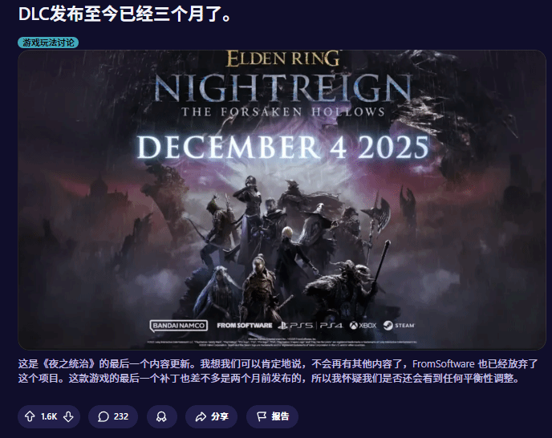Open the post title DLC发布至今已经三个月了
The height and width of the screenshot is (438, 552).
(x=125, y=14)
